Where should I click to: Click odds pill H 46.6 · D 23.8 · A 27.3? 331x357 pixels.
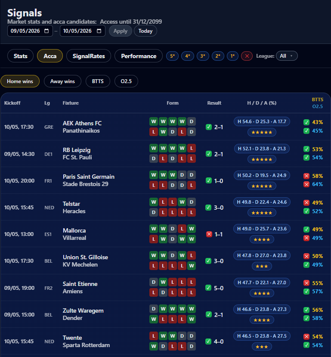click(262, 309)
